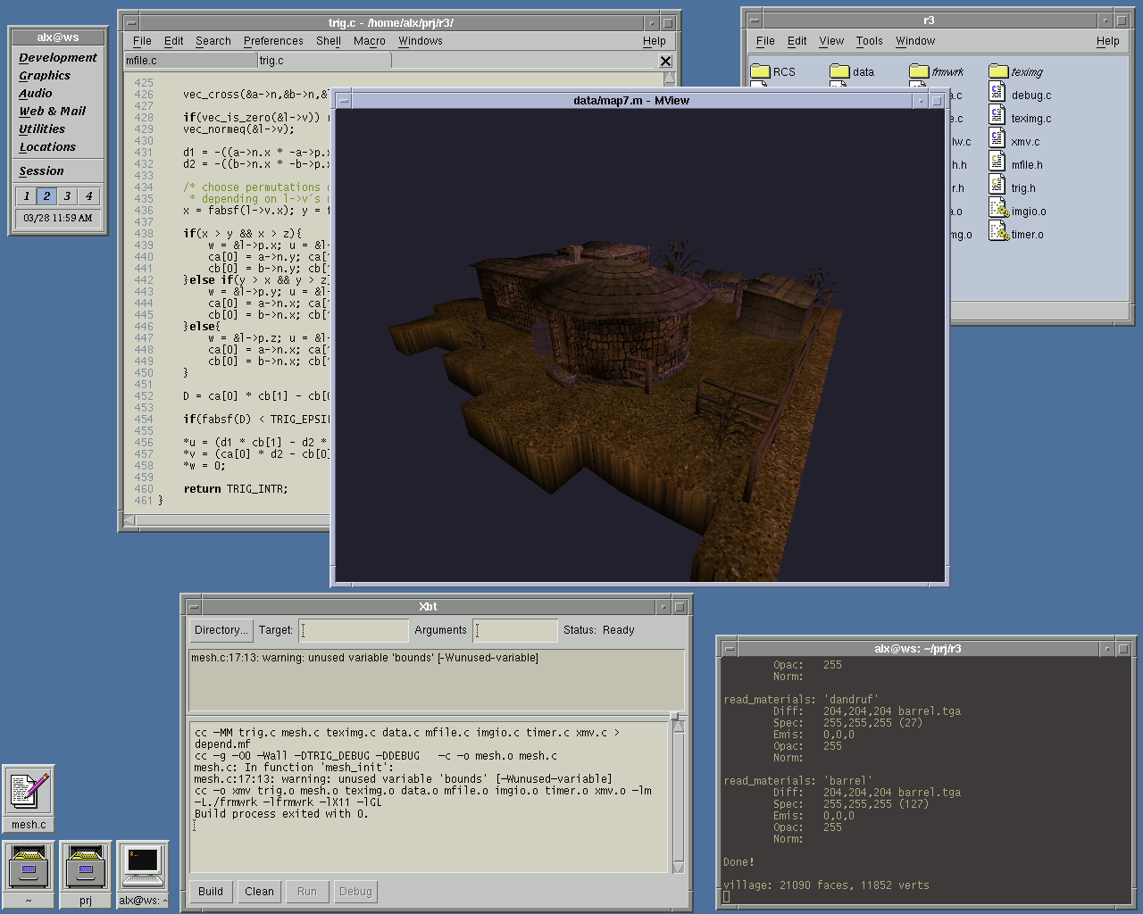Open the home (~) file cabinet icon
Screen dimensions: 1143x914
tap(29, 874)
